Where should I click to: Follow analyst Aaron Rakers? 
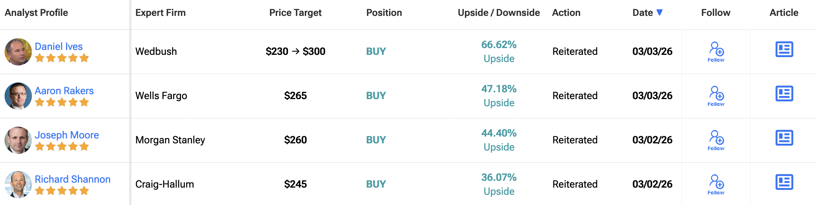(716, 96)
